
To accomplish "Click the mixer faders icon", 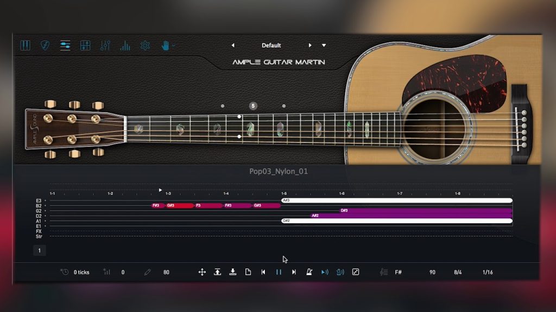I will [x=105, y=45].
